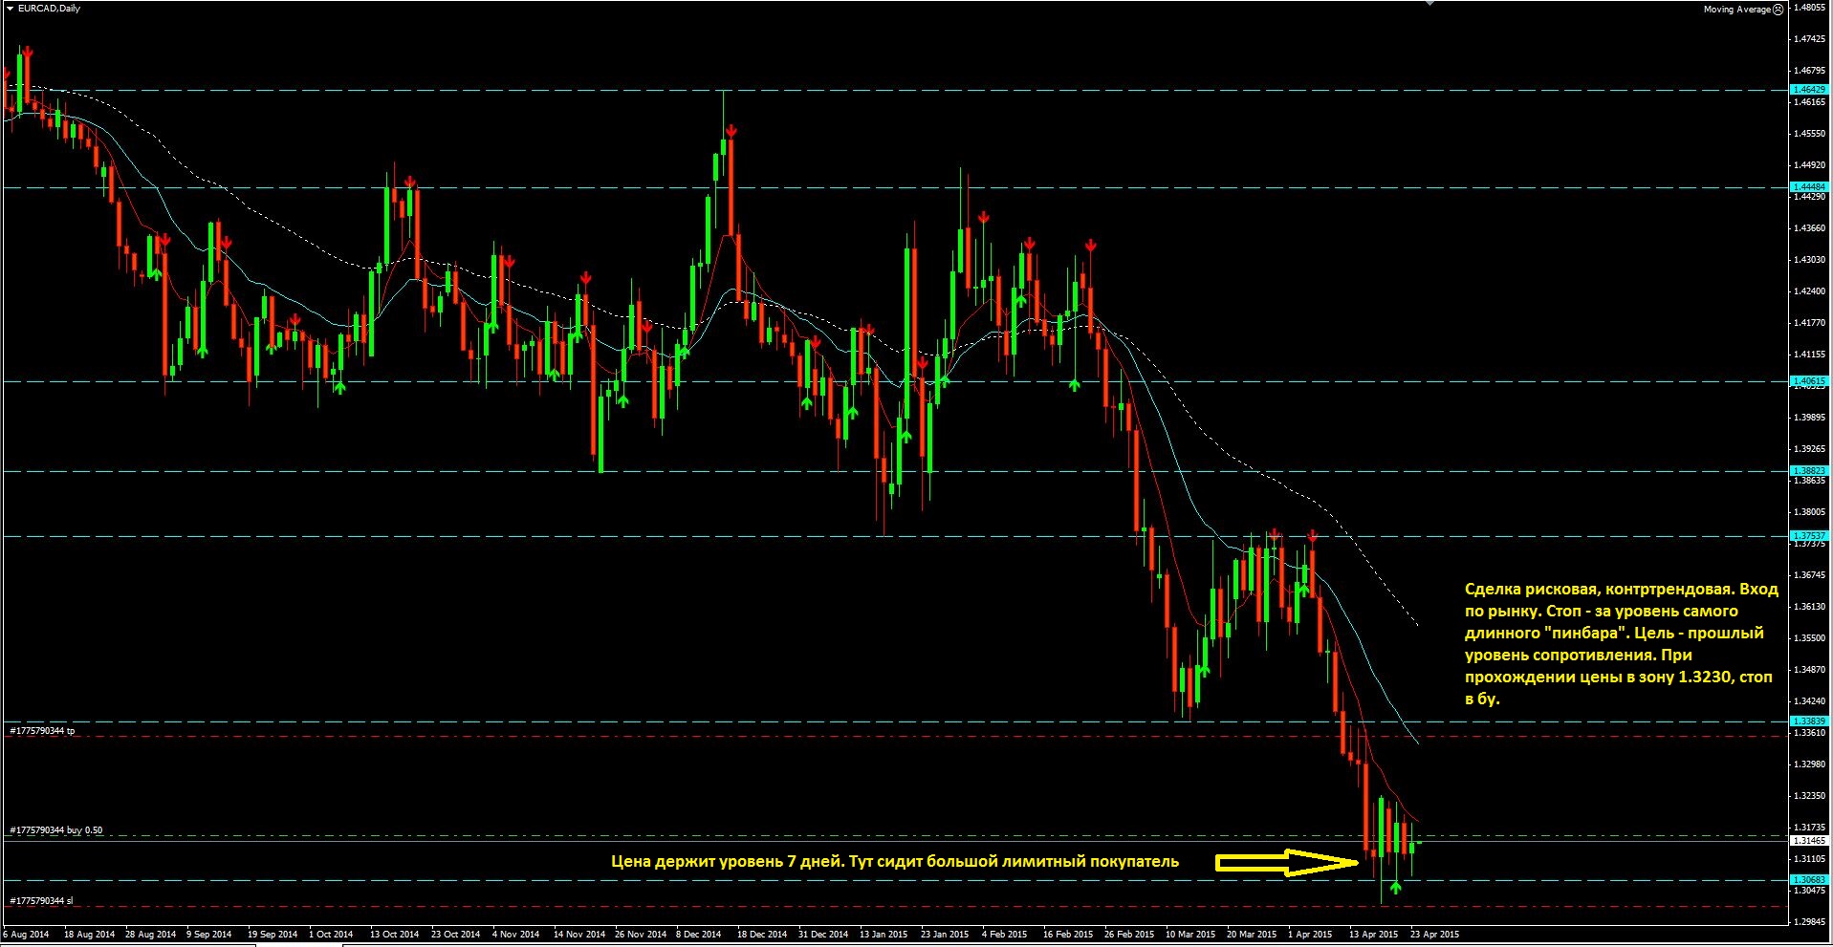Screen dimensions: 1833x947
Task: Click the 23 Oct 2014 date label
Action: pos(455,934)
